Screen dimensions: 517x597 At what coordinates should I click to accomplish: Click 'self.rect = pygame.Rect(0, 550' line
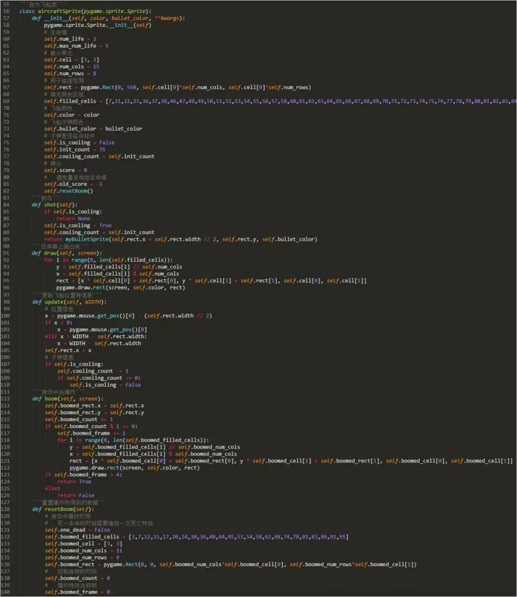tap(178, 88)
